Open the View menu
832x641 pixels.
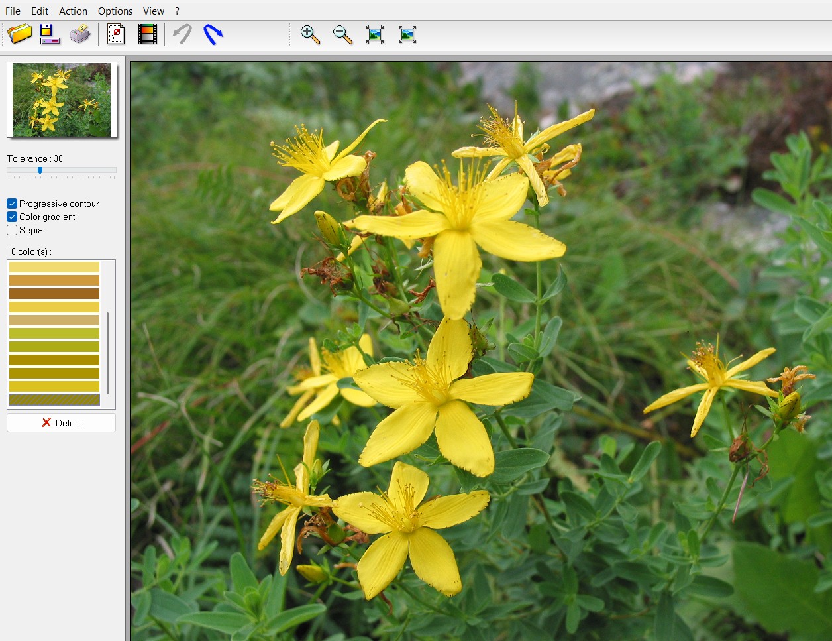(153, 11)
